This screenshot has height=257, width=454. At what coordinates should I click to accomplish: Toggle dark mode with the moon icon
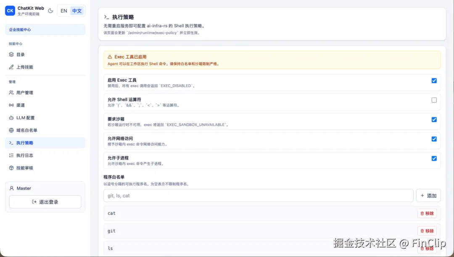[x=50, y=10]
